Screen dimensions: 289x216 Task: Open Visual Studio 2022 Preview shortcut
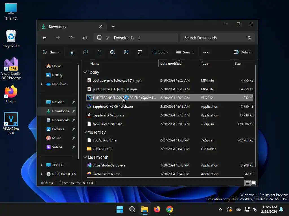11,68
